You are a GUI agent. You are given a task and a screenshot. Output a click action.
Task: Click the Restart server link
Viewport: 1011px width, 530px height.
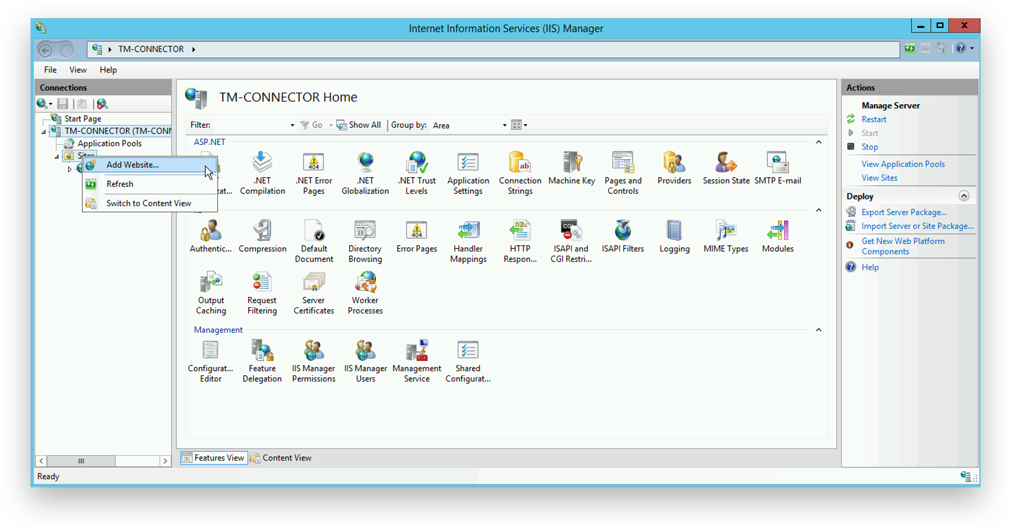click(874, 120)
